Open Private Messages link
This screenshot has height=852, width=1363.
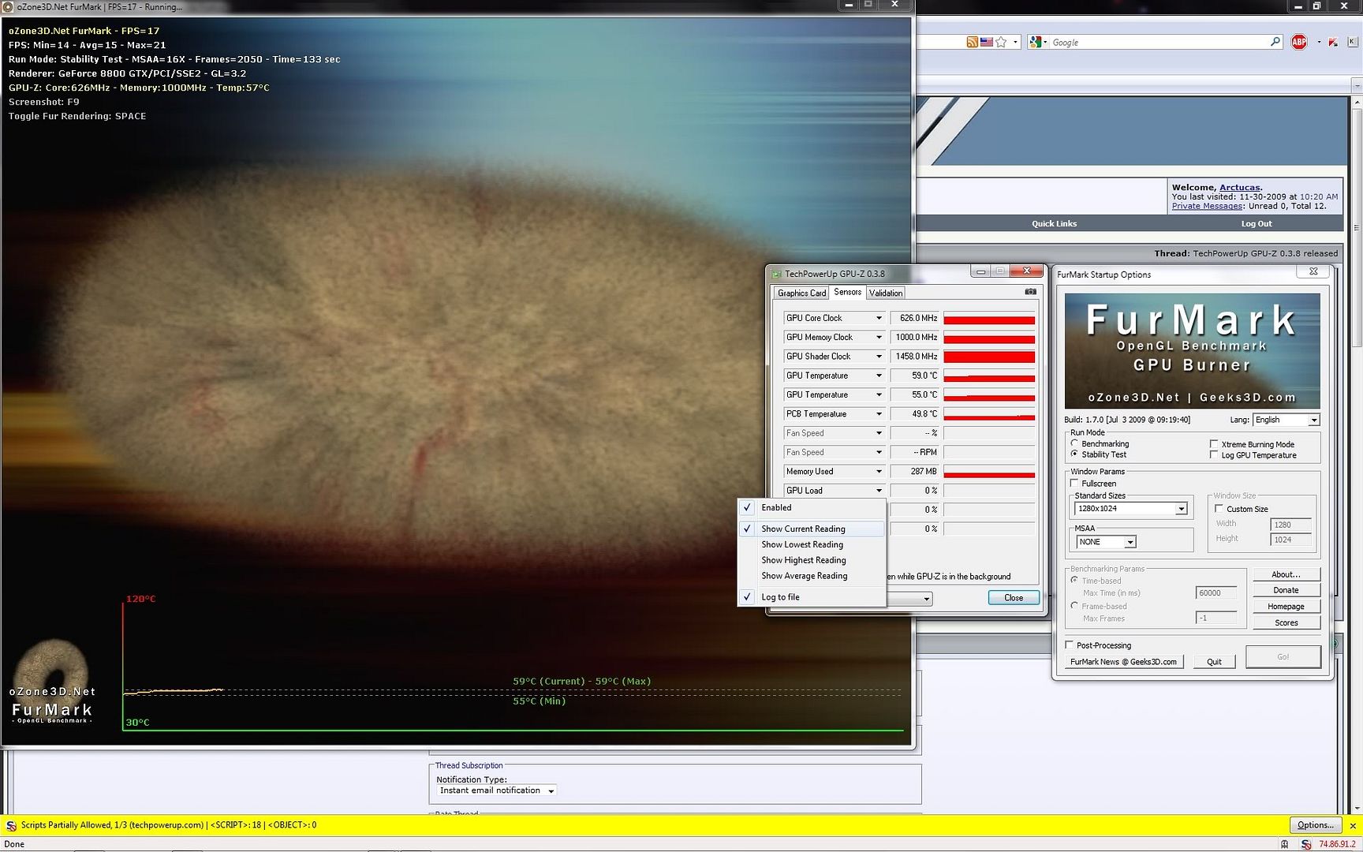point(1207,206)
